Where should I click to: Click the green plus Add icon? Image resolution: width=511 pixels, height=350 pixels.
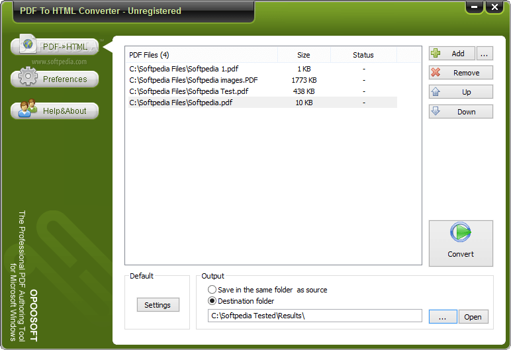(436, 53)
